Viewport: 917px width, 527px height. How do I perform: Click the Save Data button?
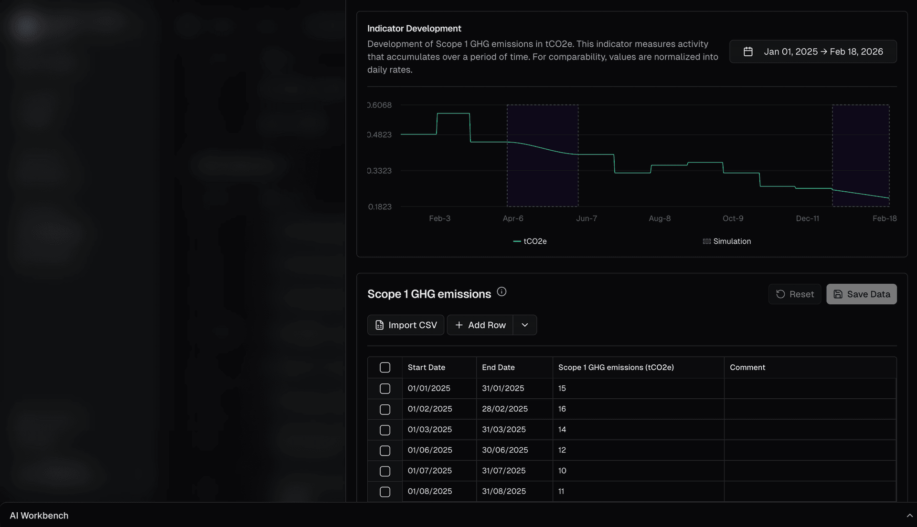point(862,294)
